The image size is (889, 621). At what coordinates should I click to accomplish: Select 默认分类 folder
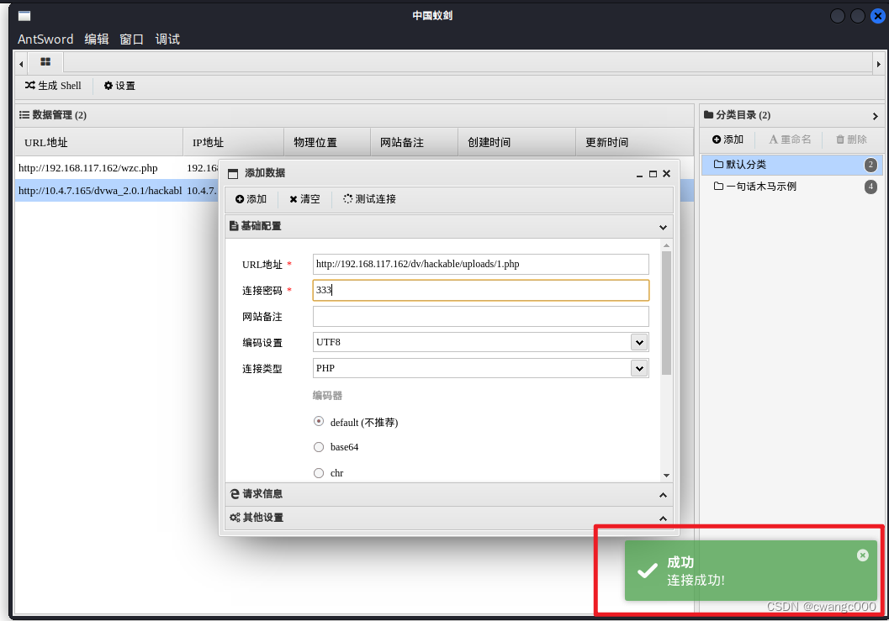791,165
